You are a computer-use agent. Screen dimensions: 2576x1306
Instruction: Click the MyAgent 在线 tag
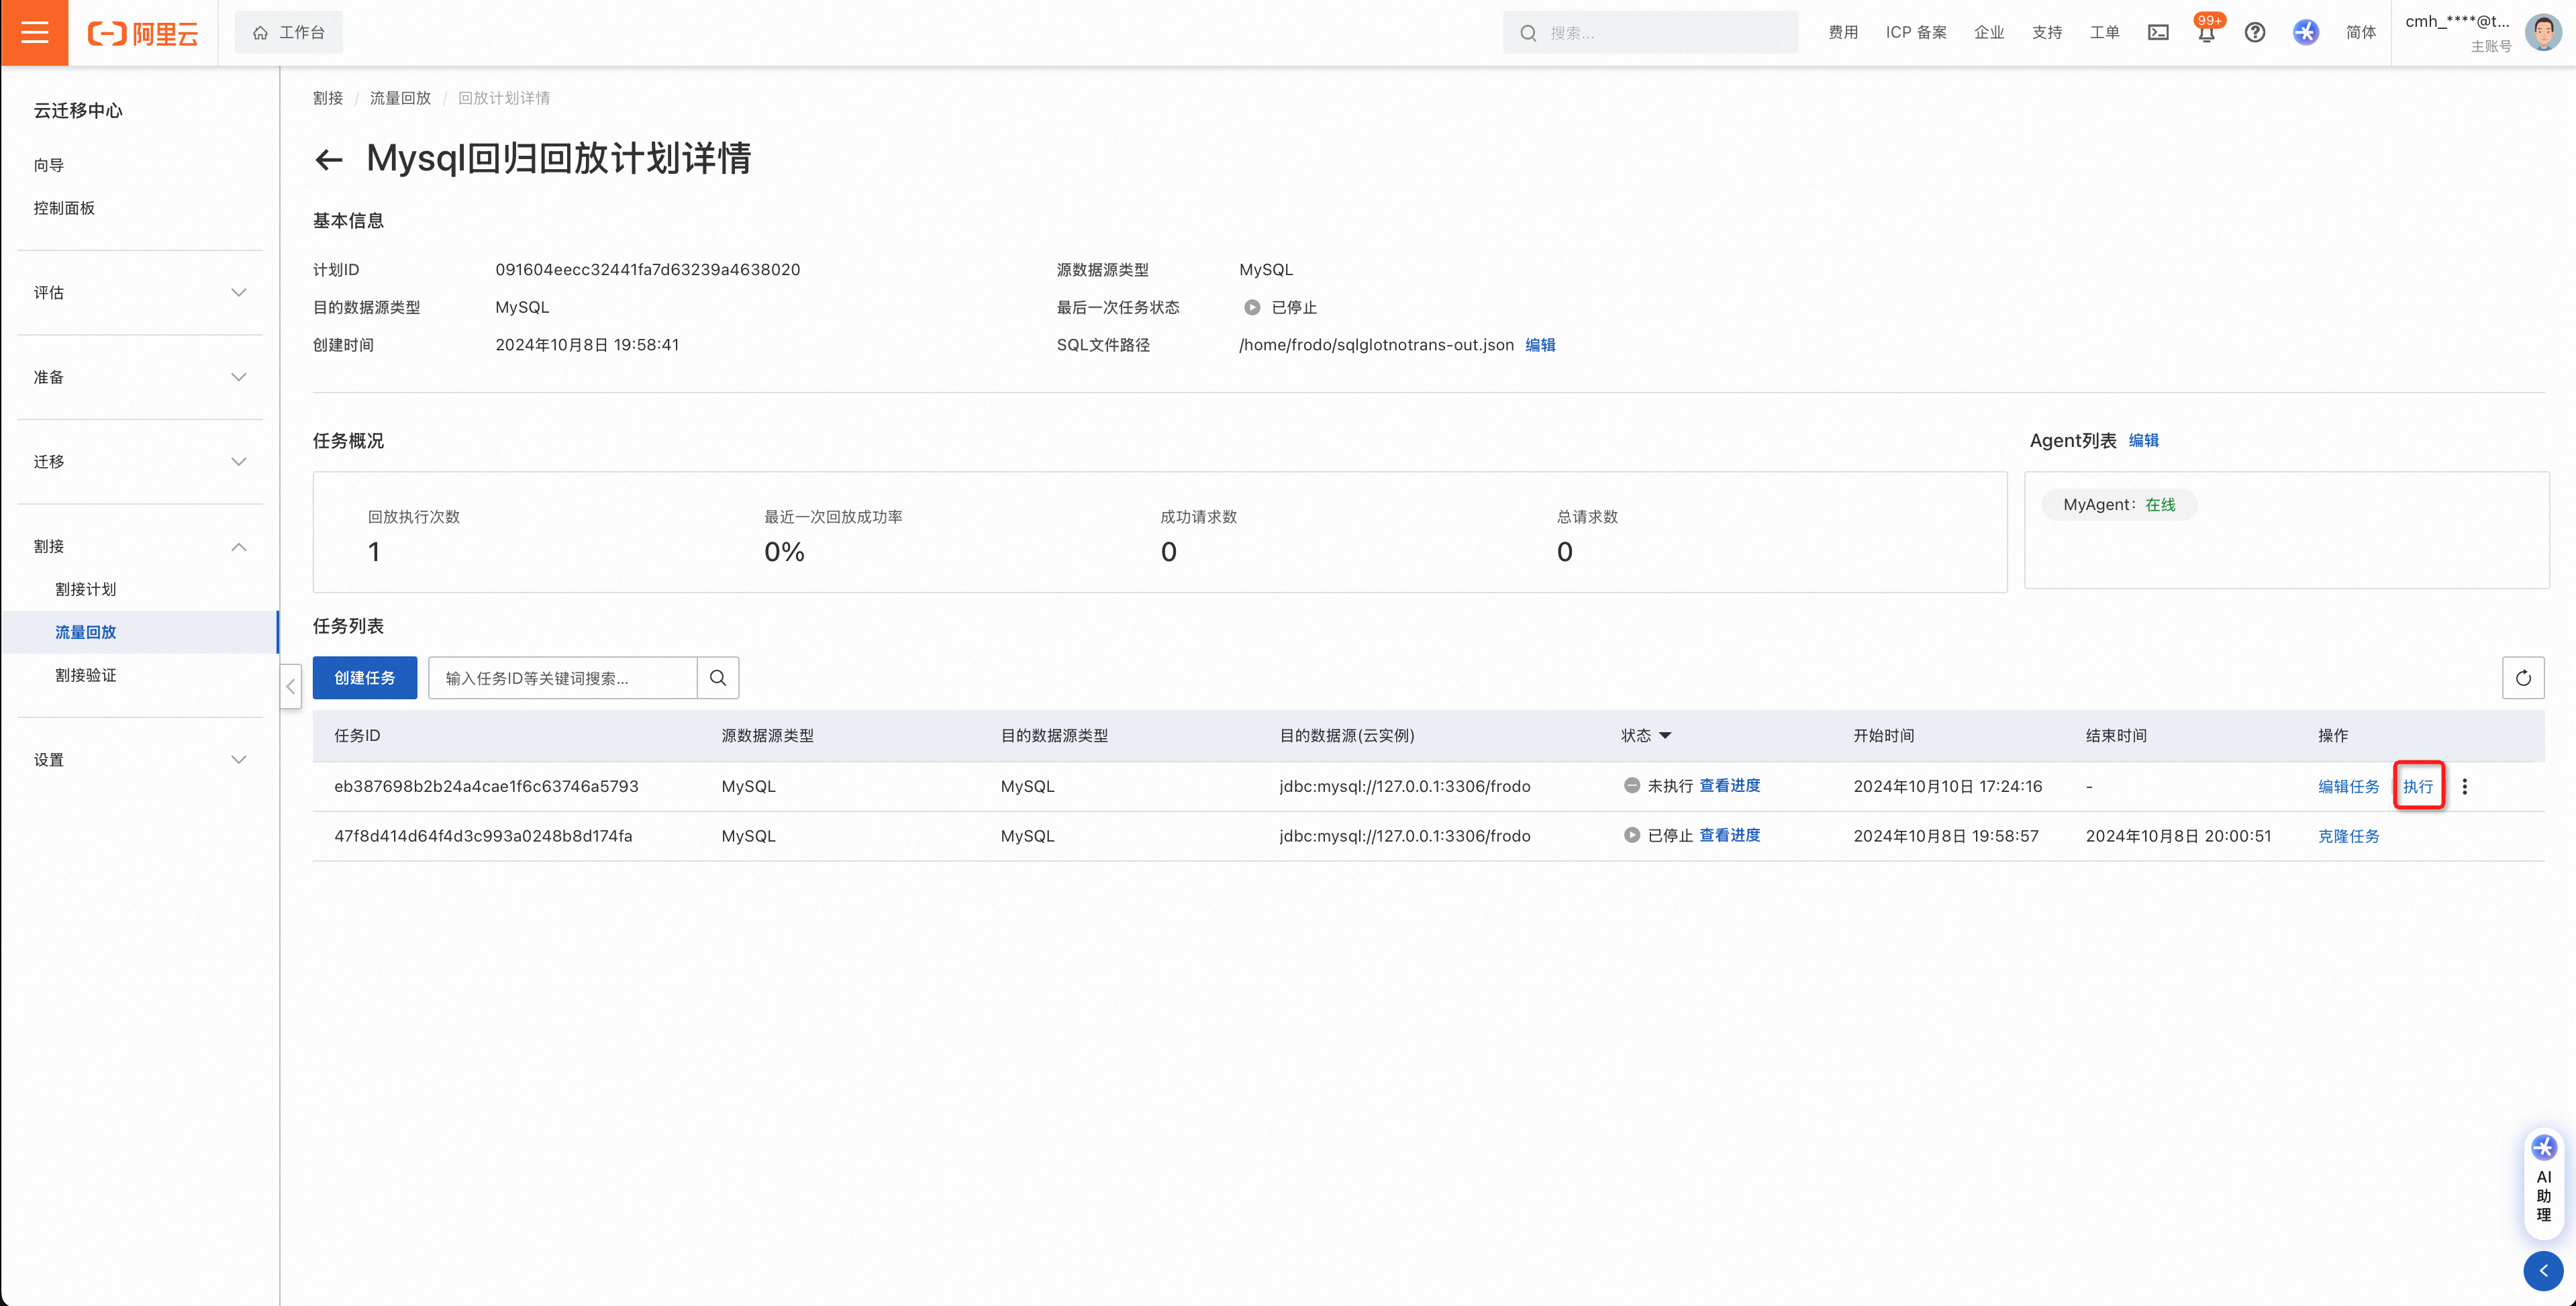[2119, 505]
